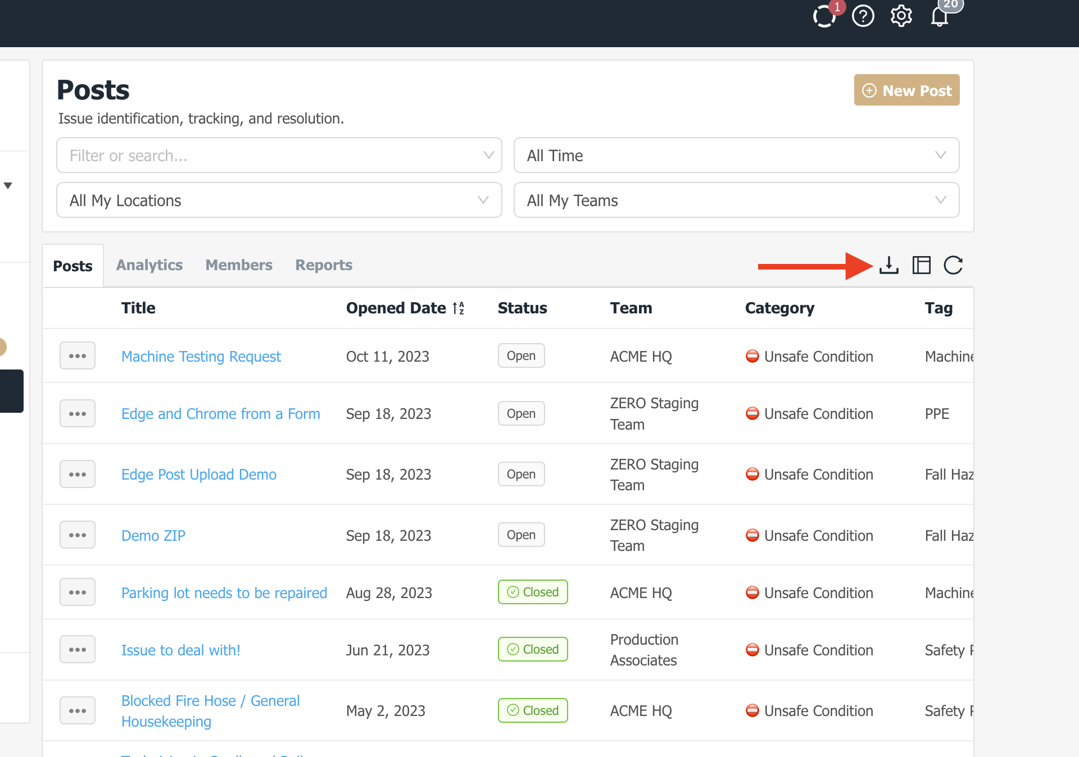
Task: Open the column layout settings icon
Action: (x=921, y=265)
